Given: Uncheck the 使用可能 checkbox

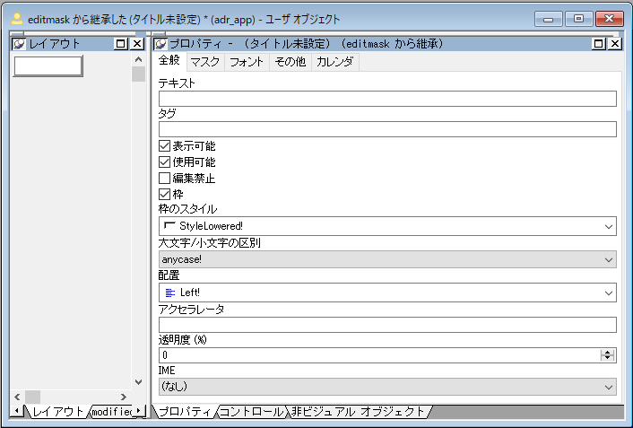Looking at the screenshot, I should coord(164,162).
